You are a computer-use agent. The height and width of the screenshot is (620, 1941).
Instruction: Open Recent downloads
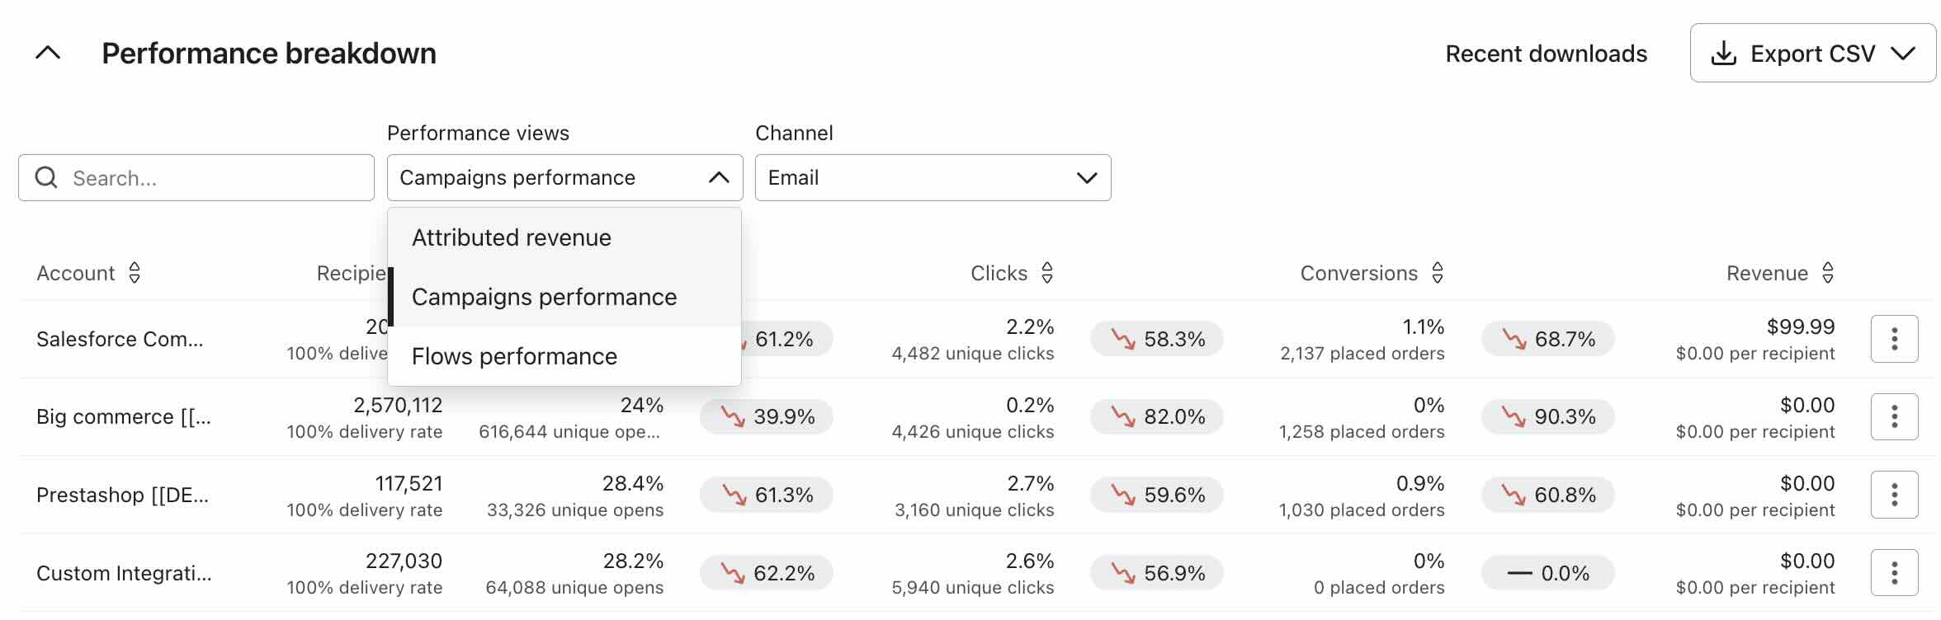pyautogui.click(x=1546, y=54)
